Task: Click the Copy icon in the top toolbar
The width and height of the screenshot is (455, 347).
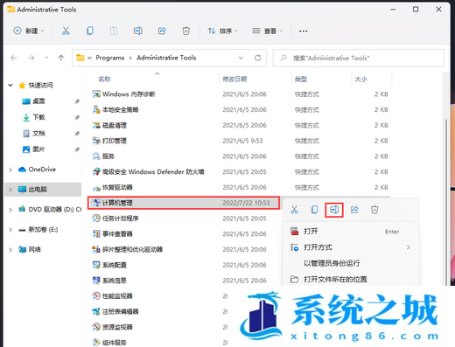Action: tap(90, 31)
